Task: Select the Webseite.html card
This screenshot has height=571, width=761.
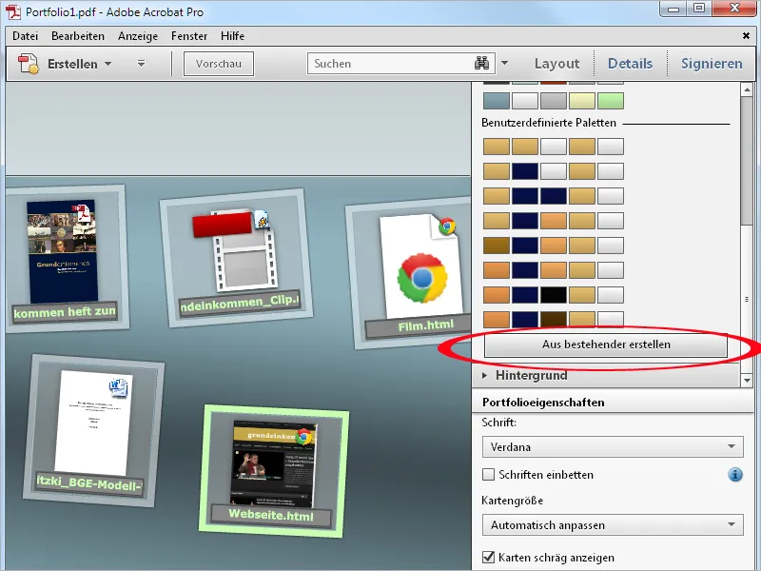Action: pyautogui.click(x=274, y=471)
